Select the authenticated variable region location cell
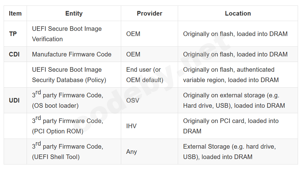302x170 pixels. click(231, 75)
